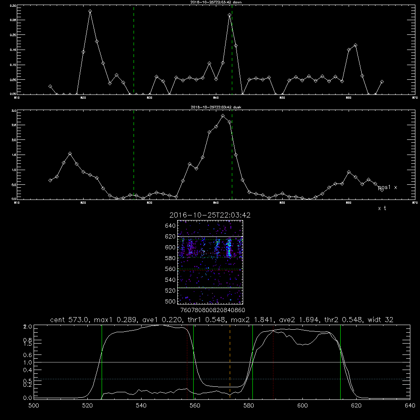Click 600 on the spectrogram's vertical axis
The height and width of the screenshot is (420, 420).
[171, 247]
